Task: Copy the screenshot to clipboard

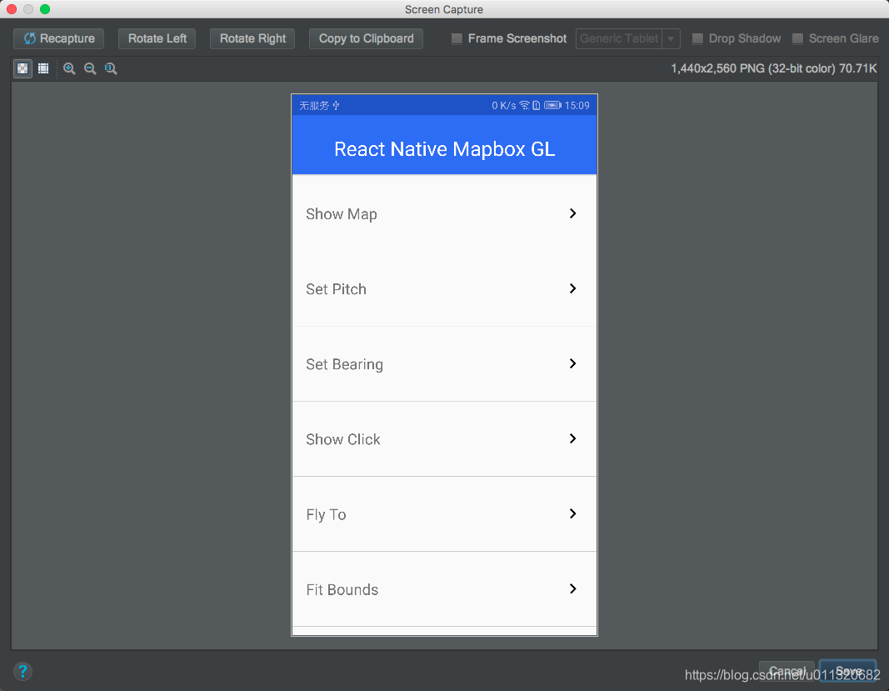Action: pyautogui.click(x=367, y=38)
